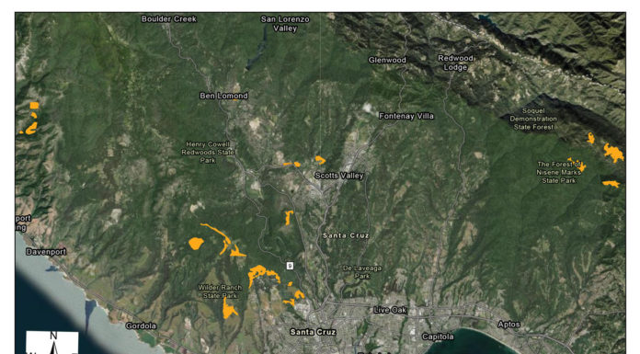Viewport: 640px width, 354px height.
Task: Click the San Lorenzo Valley label
Action: pos(285,24)
